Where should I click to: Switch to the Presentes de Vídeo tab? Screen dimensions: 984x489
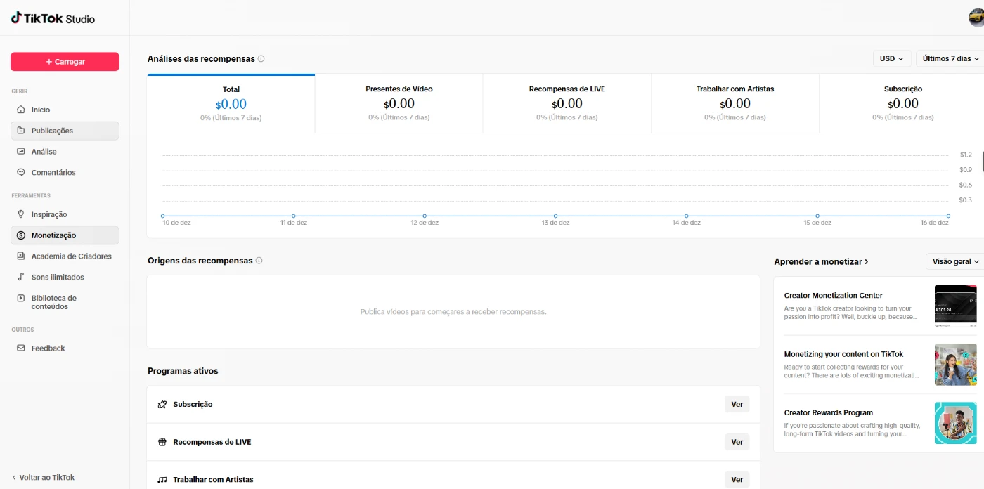399,103
